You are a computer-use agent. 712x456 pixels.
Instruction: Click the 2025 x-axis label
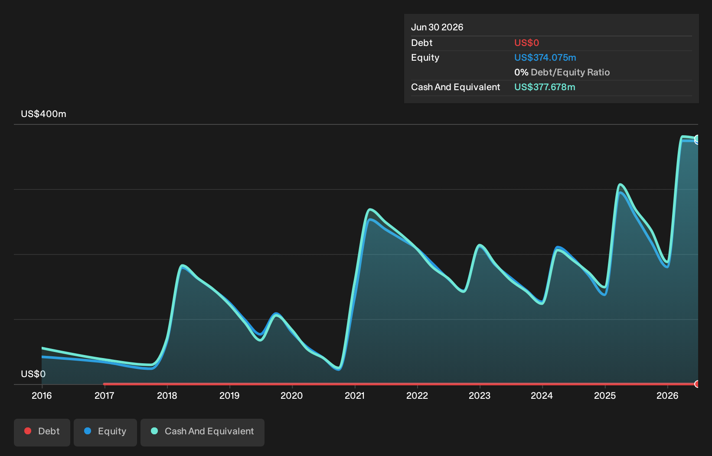click(x=605, y=395)
